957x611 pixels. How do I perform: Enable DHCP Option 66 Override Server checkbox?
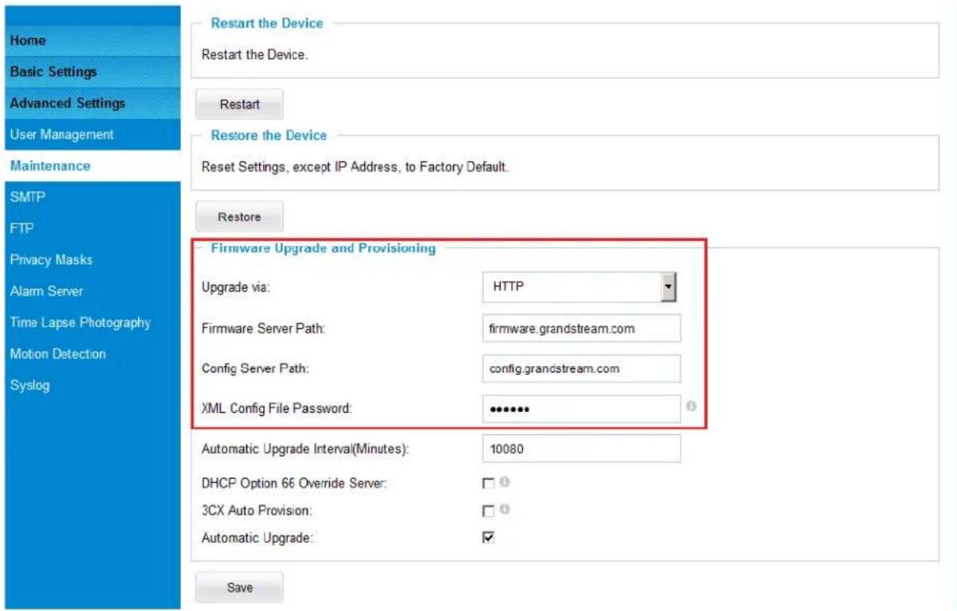[488, 482]
